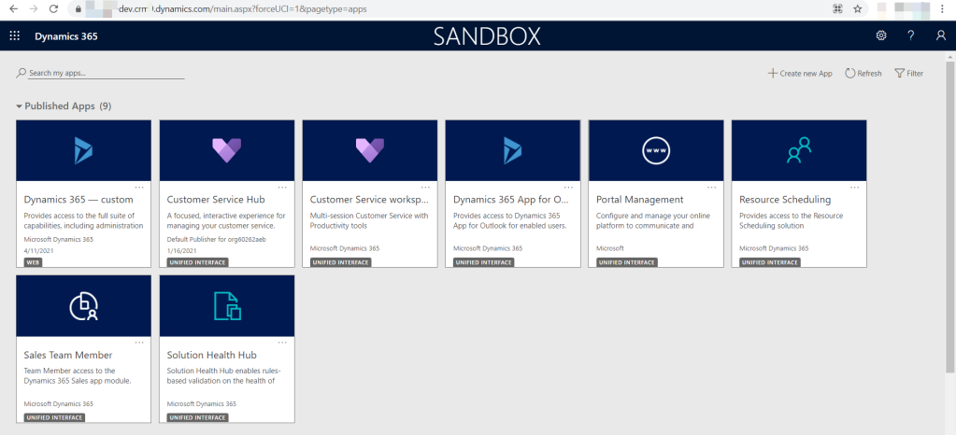Click the Published Apps (9) heading

point(67,106)
